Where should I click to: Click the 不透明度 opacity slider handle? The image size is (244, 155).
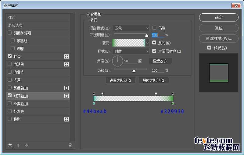coord(147,35)
